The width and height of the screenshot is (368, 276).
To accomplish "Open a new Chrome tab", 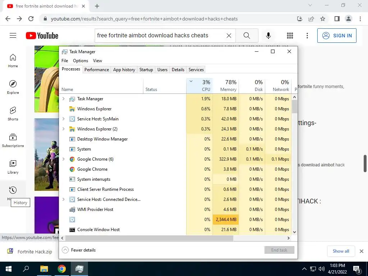I will [x=97, y=6].
